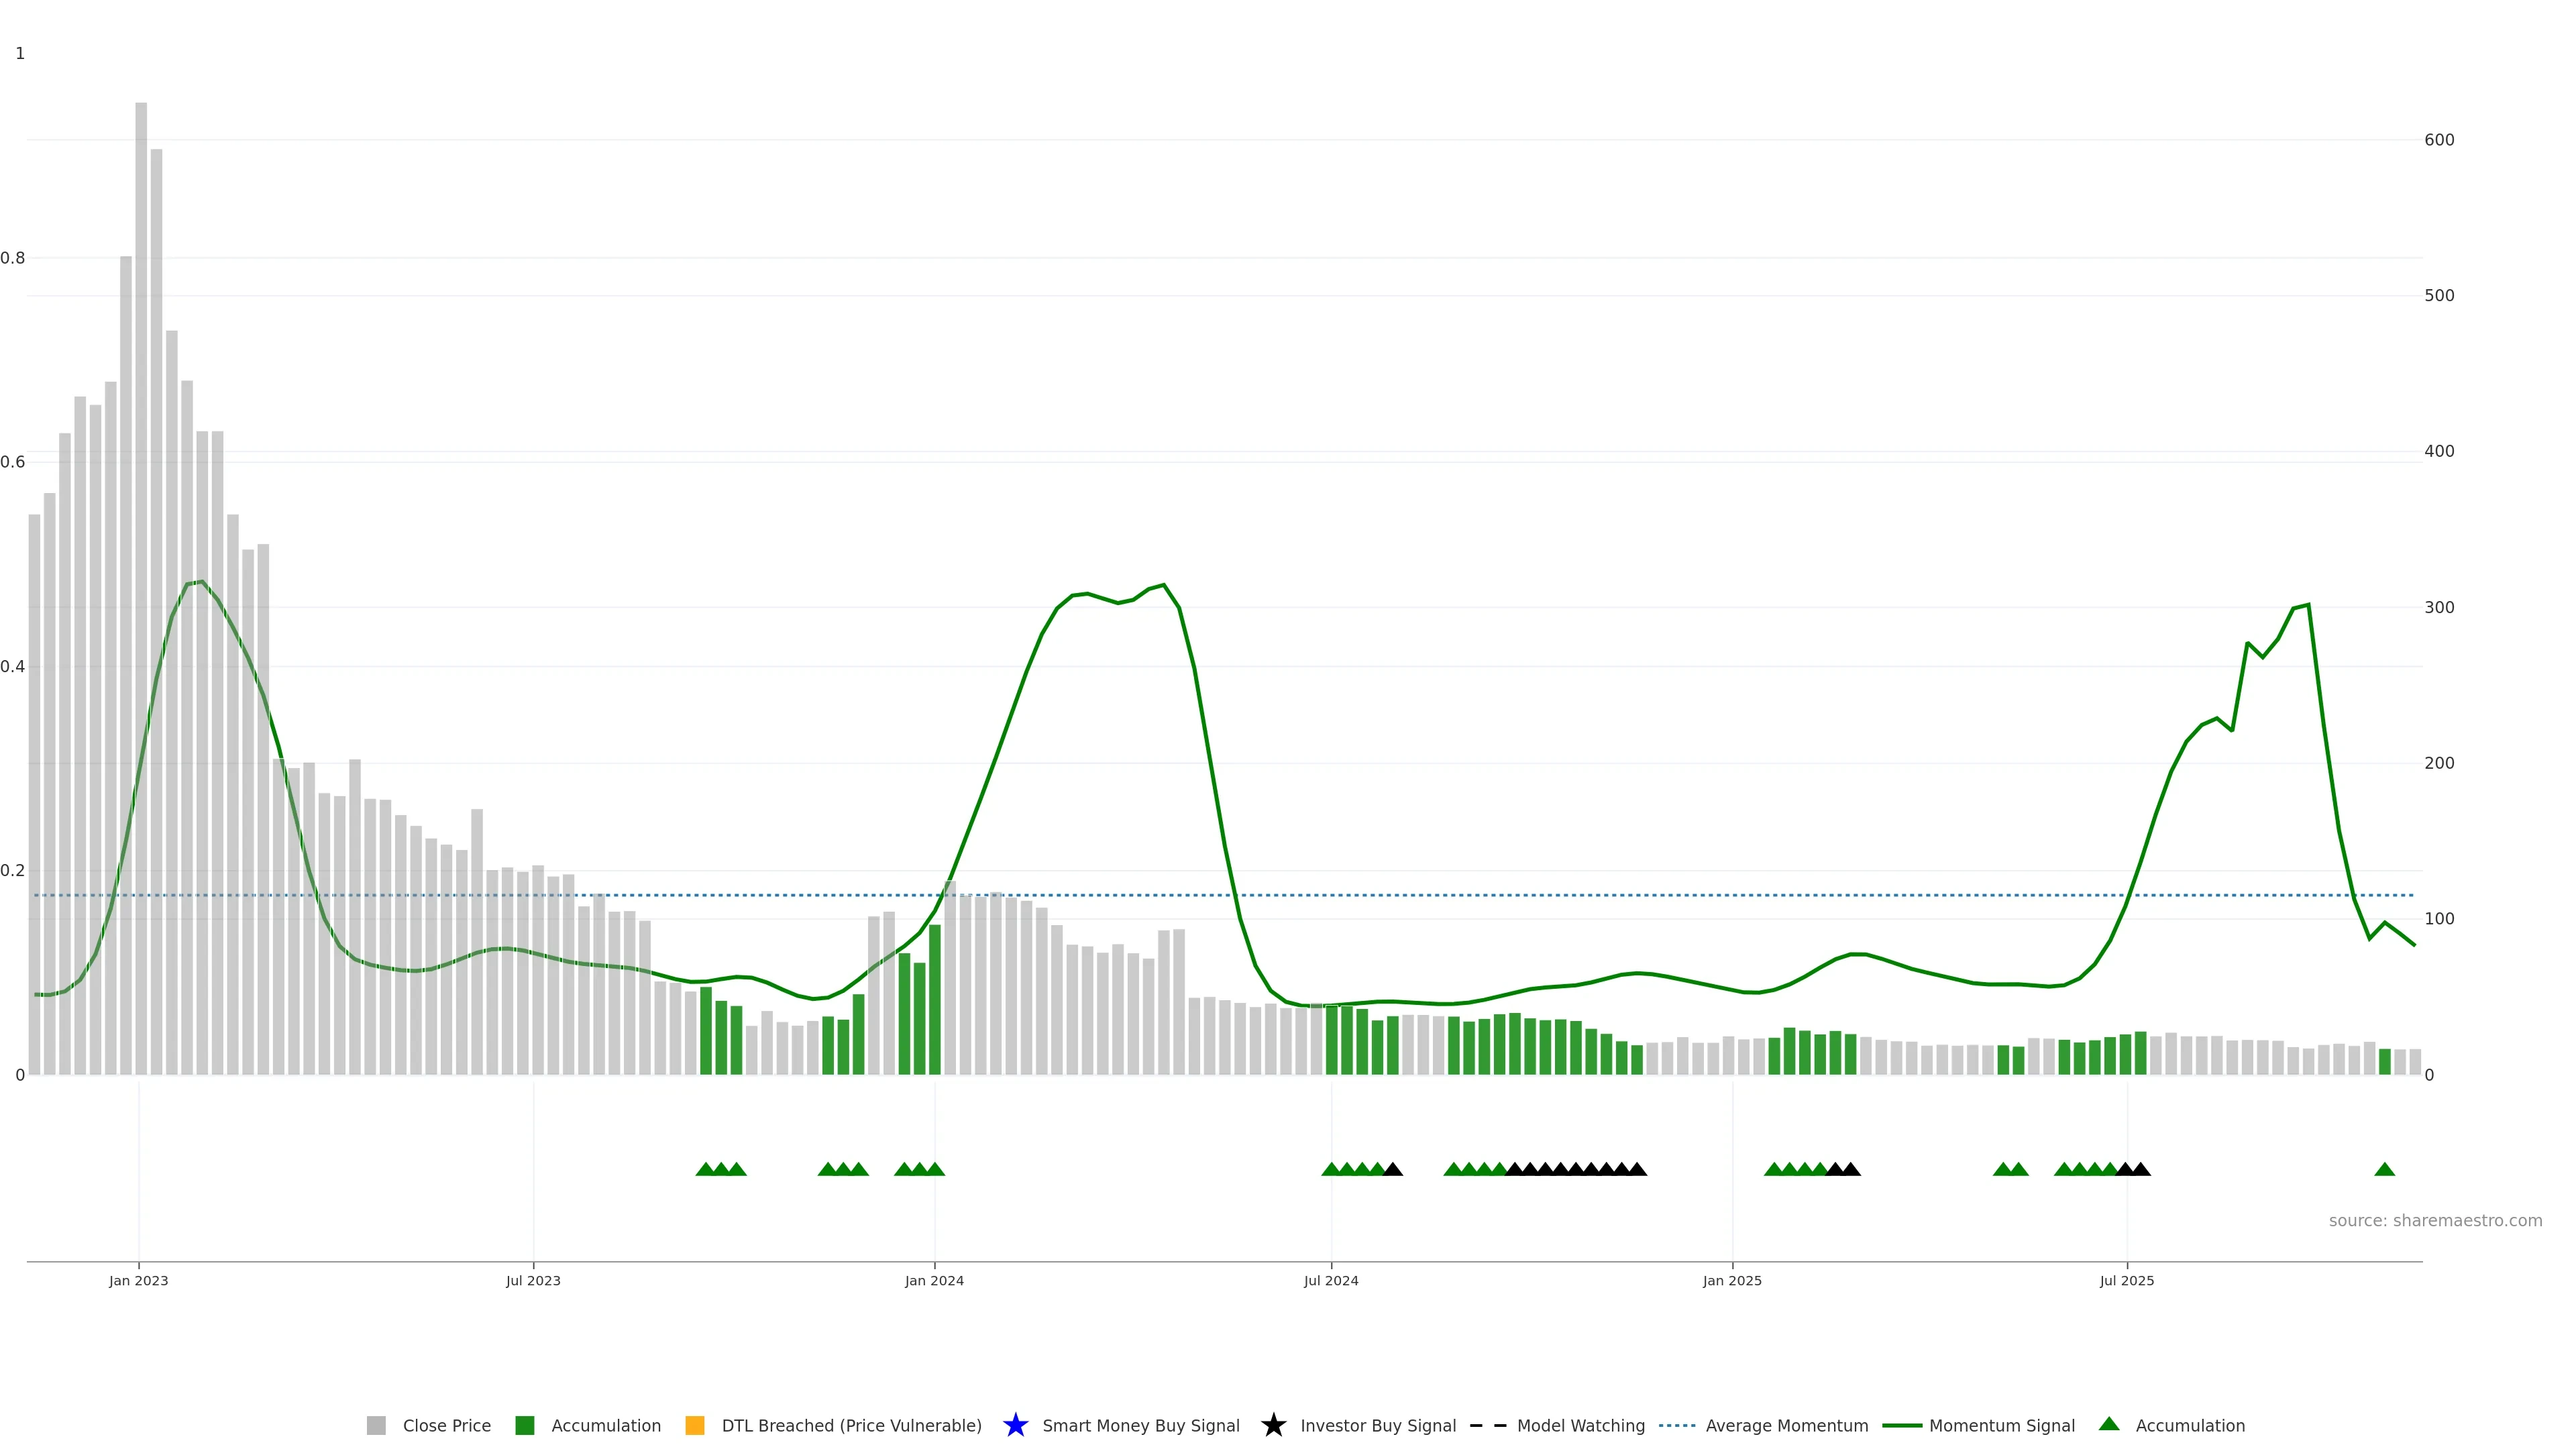
Task: Click the blue Smart Money Buy Signal star
Action: pyautogui.click(x=1015, y=1425)
